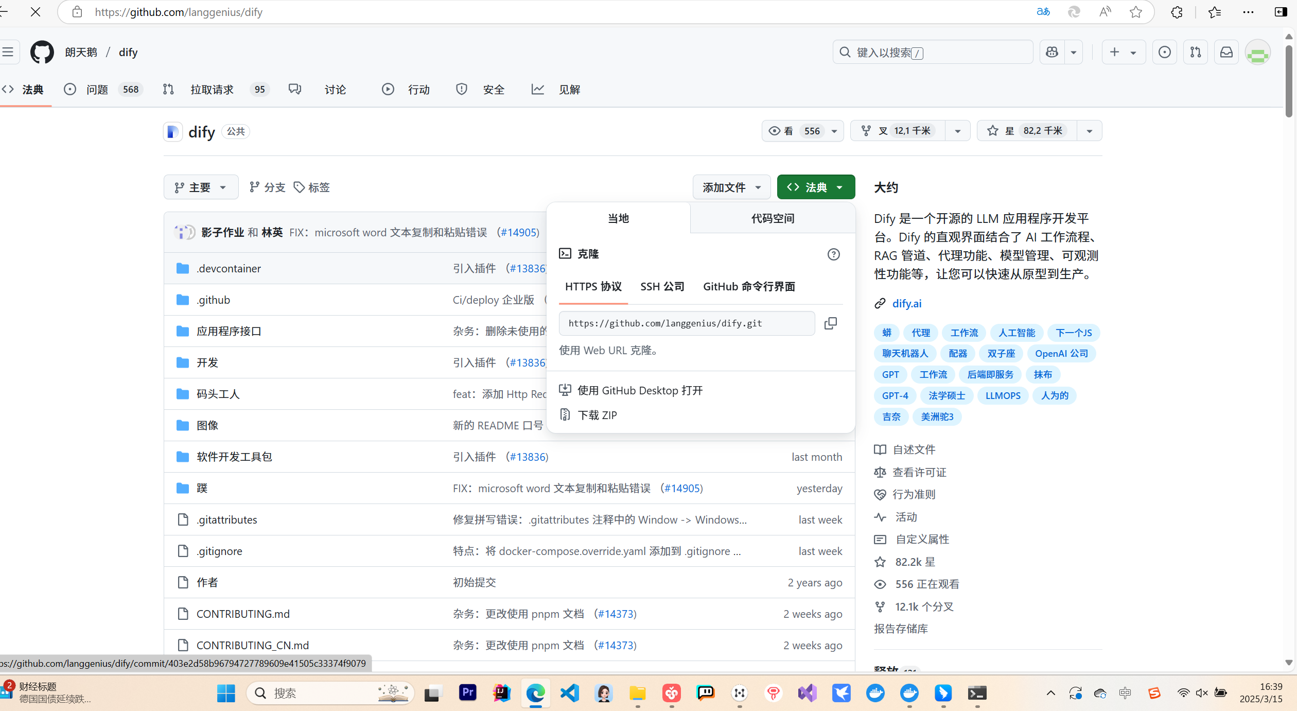Screen dimensions: 1297x711
Task: Expand the main branch selector dropdown
Action: pos(201,187)
